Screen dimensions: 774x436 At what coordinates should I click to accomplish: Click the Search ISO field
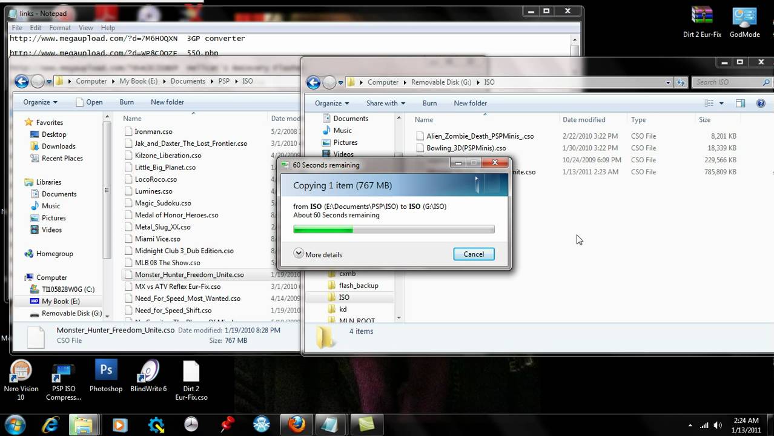pos(732,82)
